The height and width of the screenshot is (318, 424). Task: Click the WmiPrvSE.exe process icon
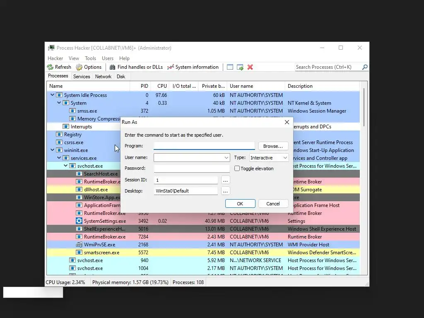79,244
